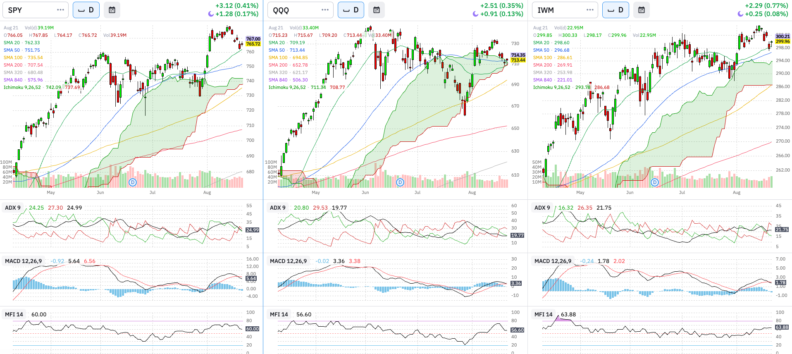
Task: Select the SMA 200 707.54 legend on SPY
Action: [23, 65]
